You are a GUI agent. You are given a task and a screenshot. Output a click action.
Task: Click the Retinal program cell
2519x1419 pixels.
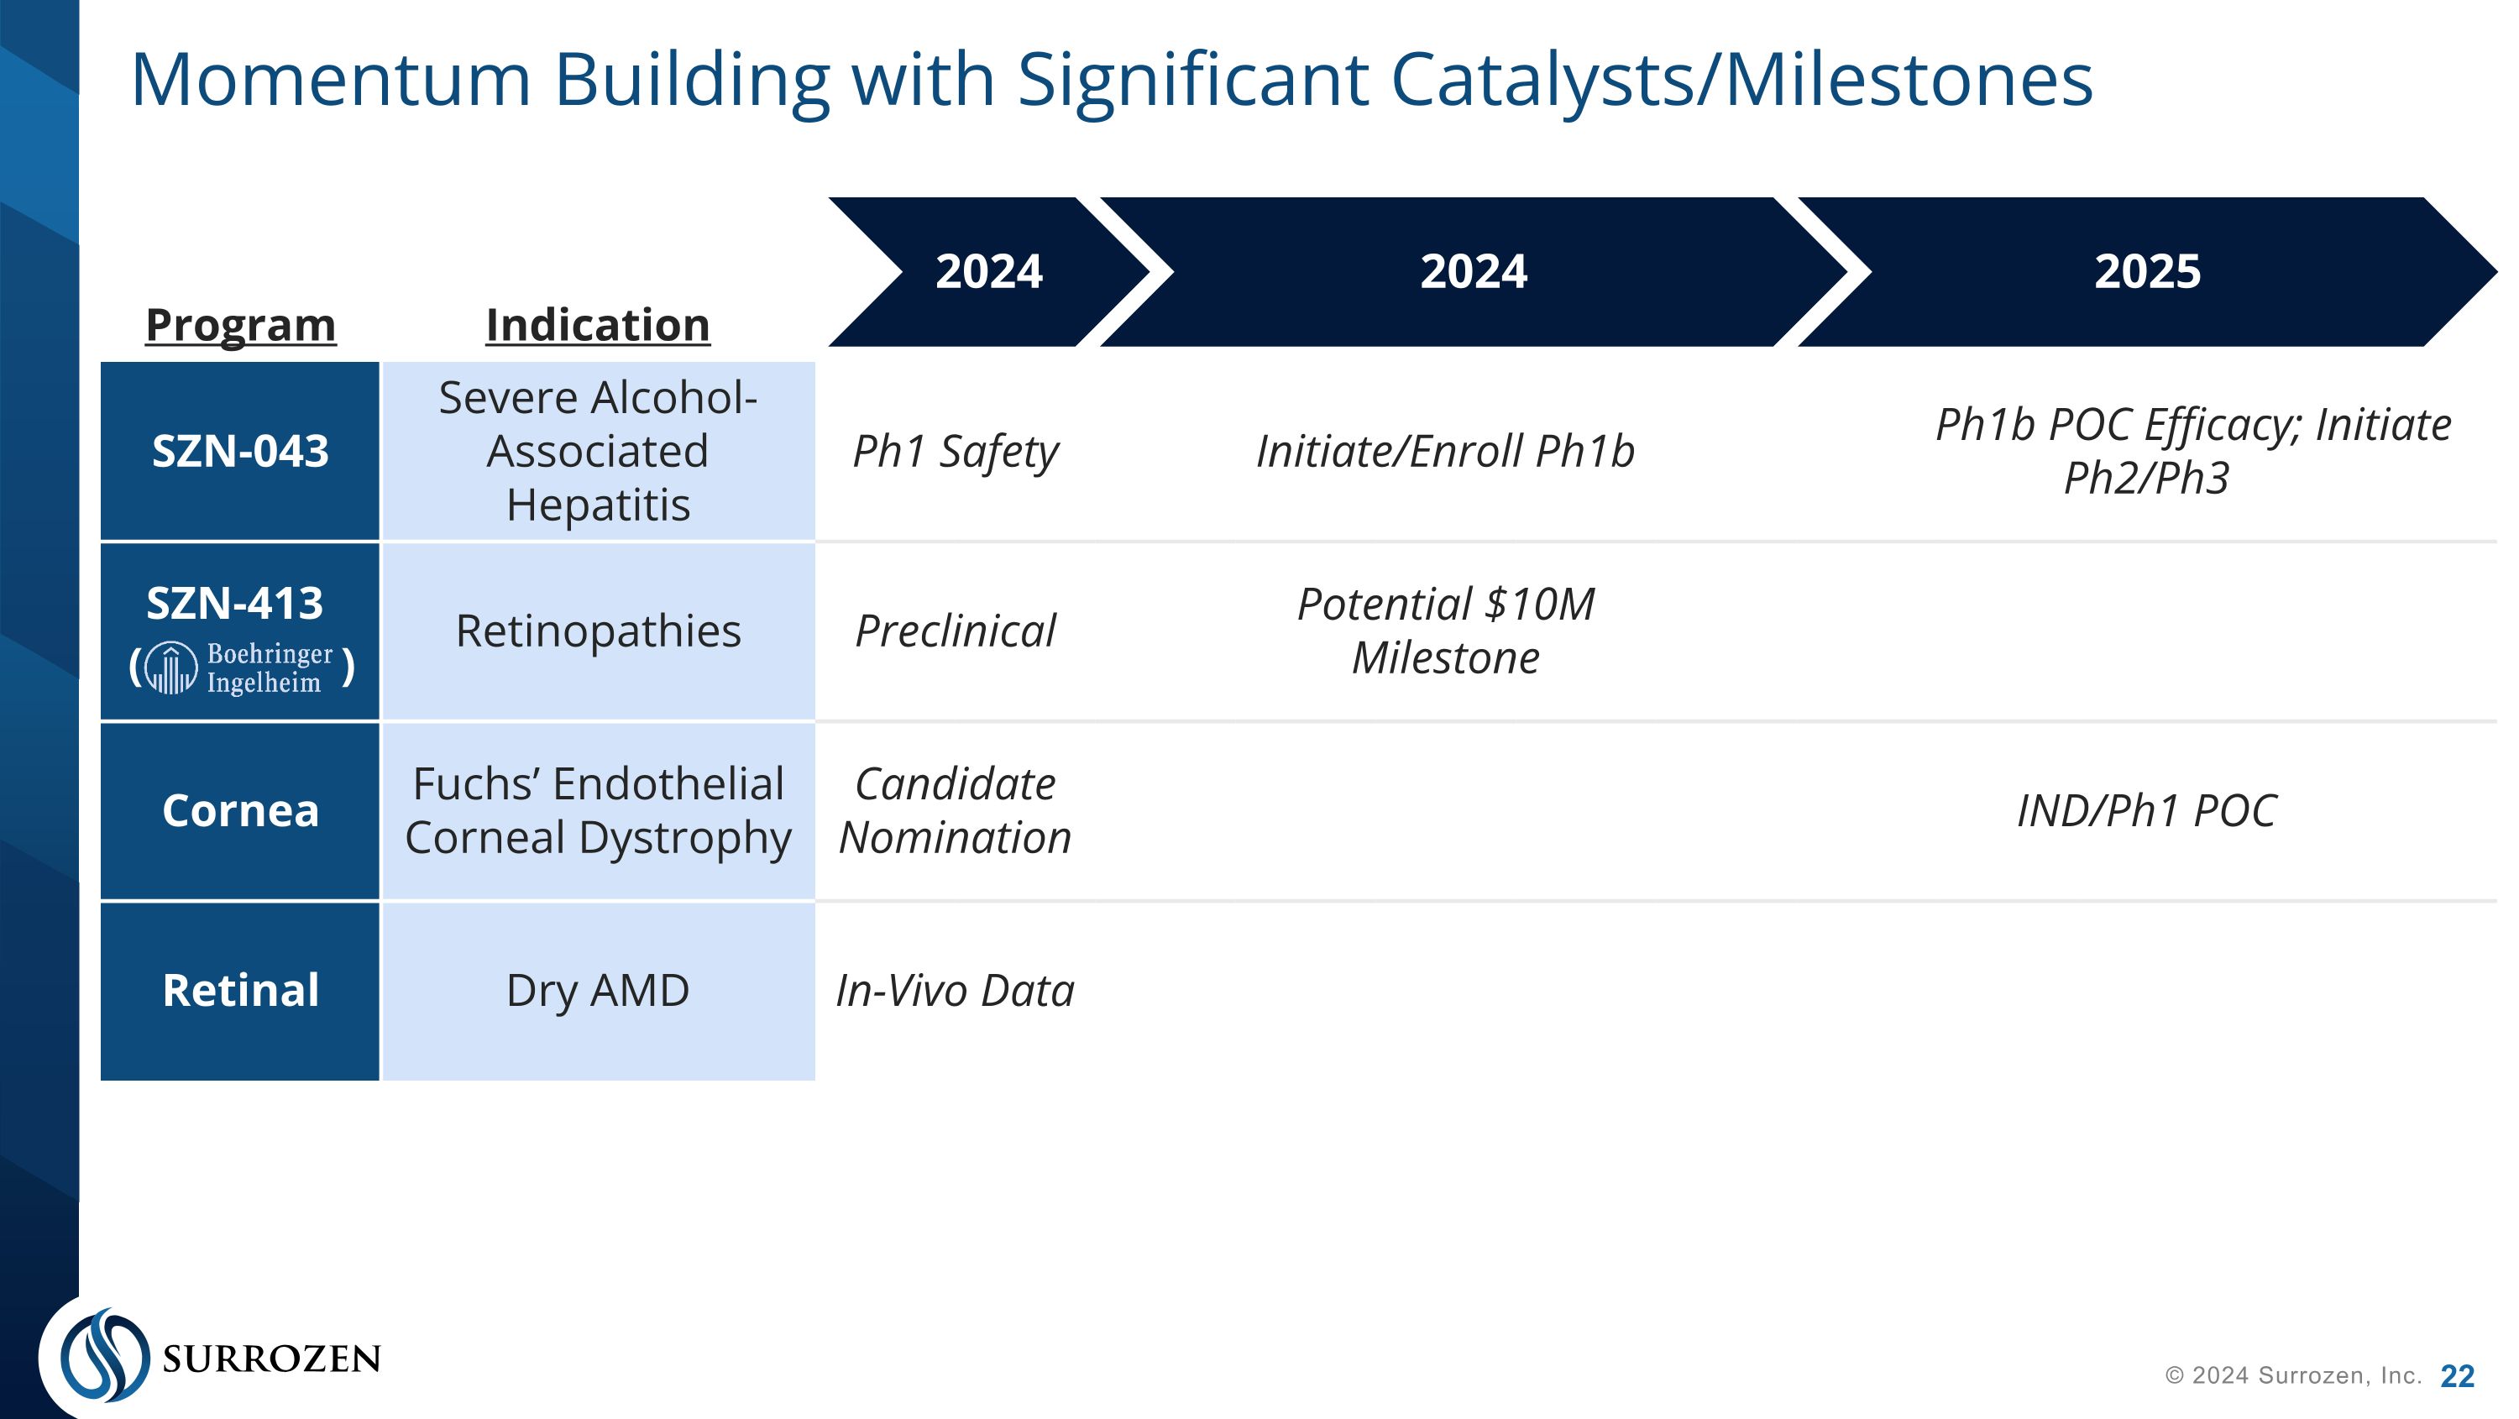pyautogui.click(x=239, y=991)
